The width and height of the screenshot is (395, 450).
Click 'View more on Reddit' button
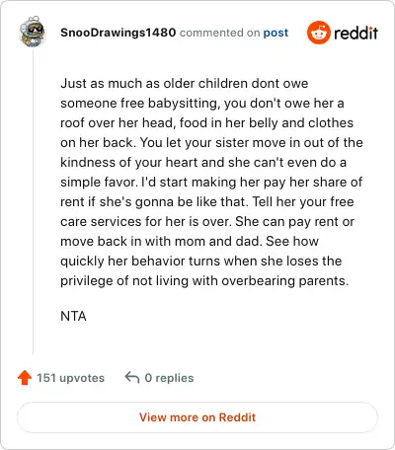tap(197, 417)
